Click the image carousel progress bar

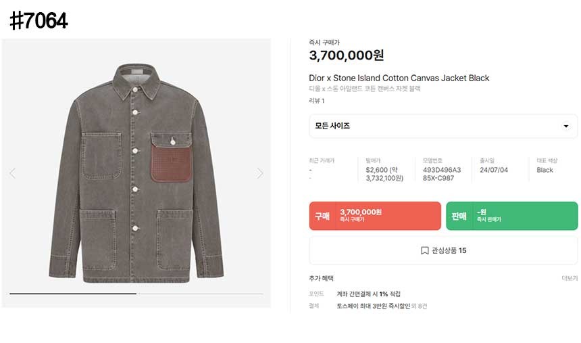(x=136, y=294)
